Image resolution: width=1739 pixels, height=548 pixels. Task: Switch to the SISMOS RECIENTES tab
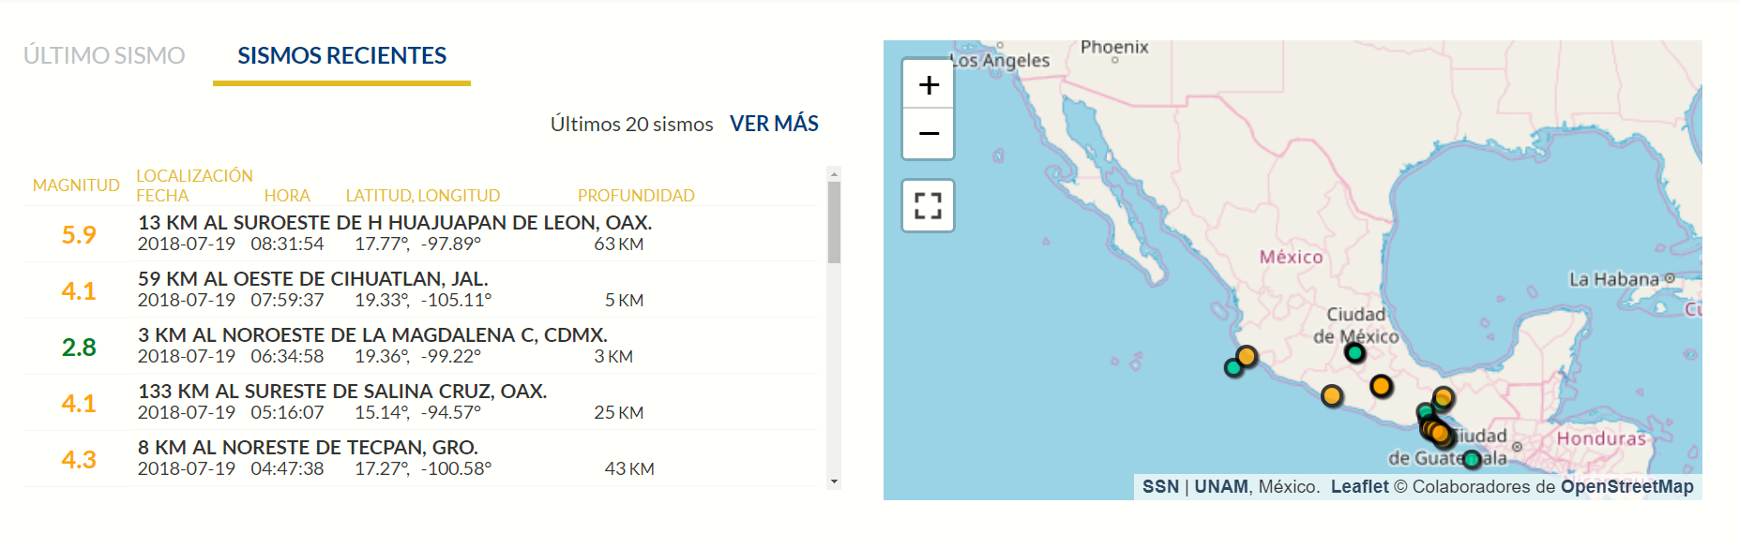coord(341,55)
